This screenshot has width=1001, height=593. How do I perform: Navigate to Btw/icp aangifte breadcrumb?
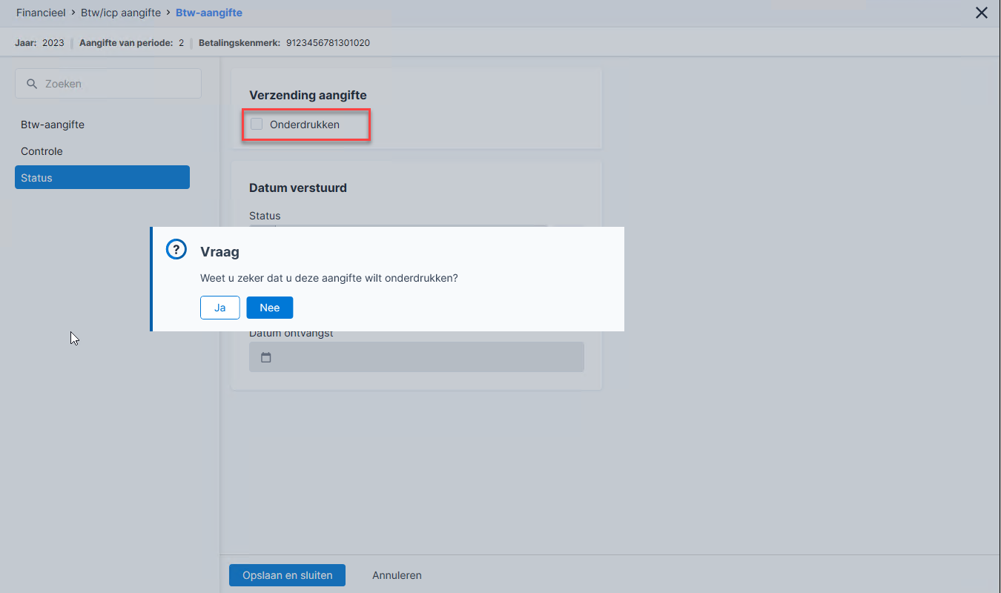click(x=121, y=13)
